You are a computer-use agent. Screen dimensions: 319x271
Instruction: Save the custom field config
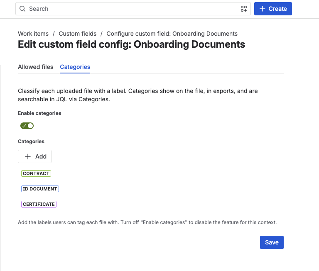click(x=272, y=242)
